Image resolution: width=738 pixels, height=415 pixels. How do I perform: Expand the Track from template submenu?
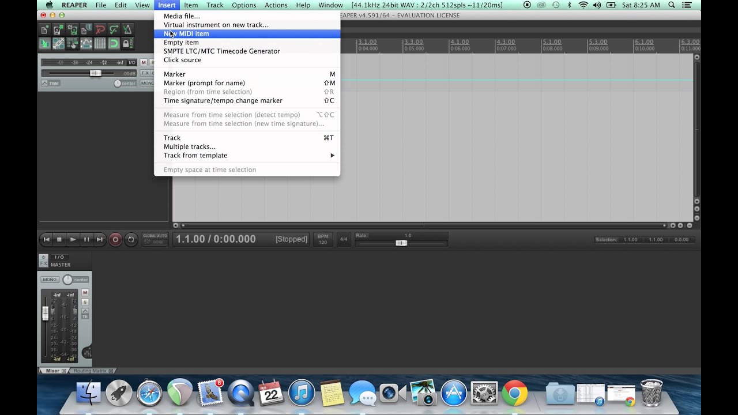(247, 155)
